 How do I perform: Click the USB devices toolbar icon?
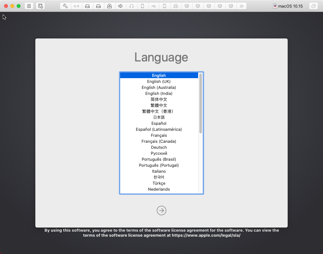(x=154, y=6)
